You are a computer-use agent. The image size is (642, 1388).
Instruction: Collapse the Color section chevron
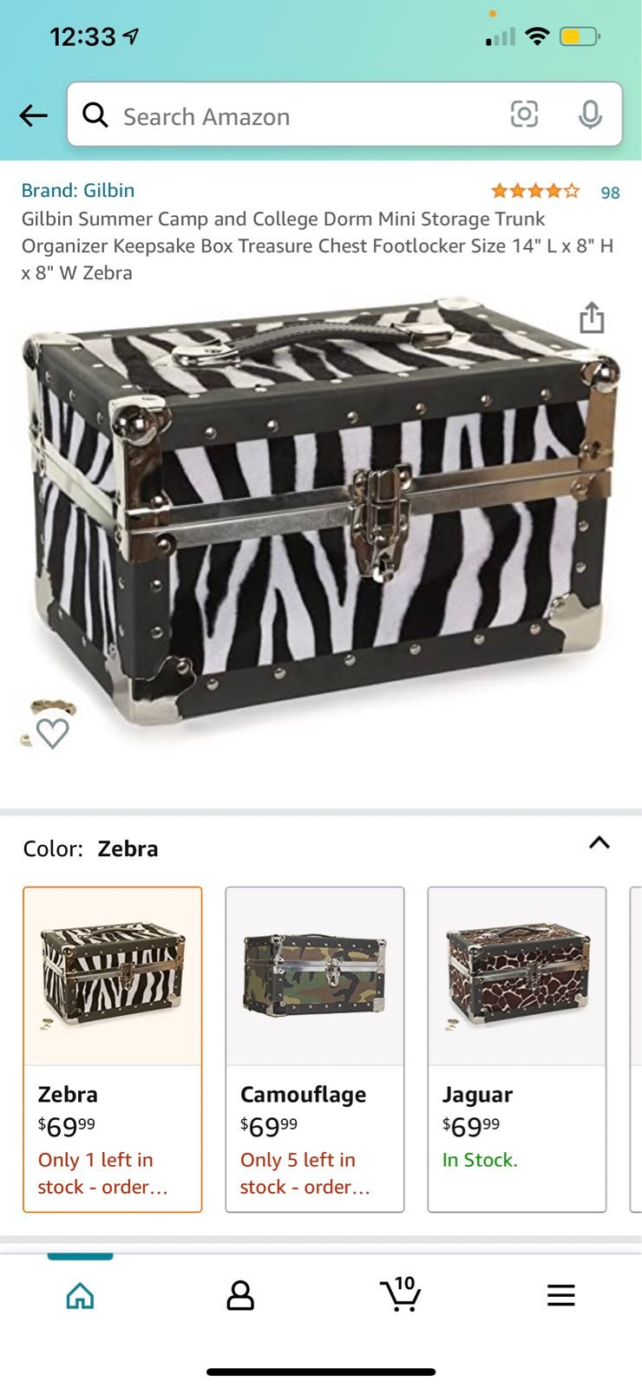click(599, 843)
